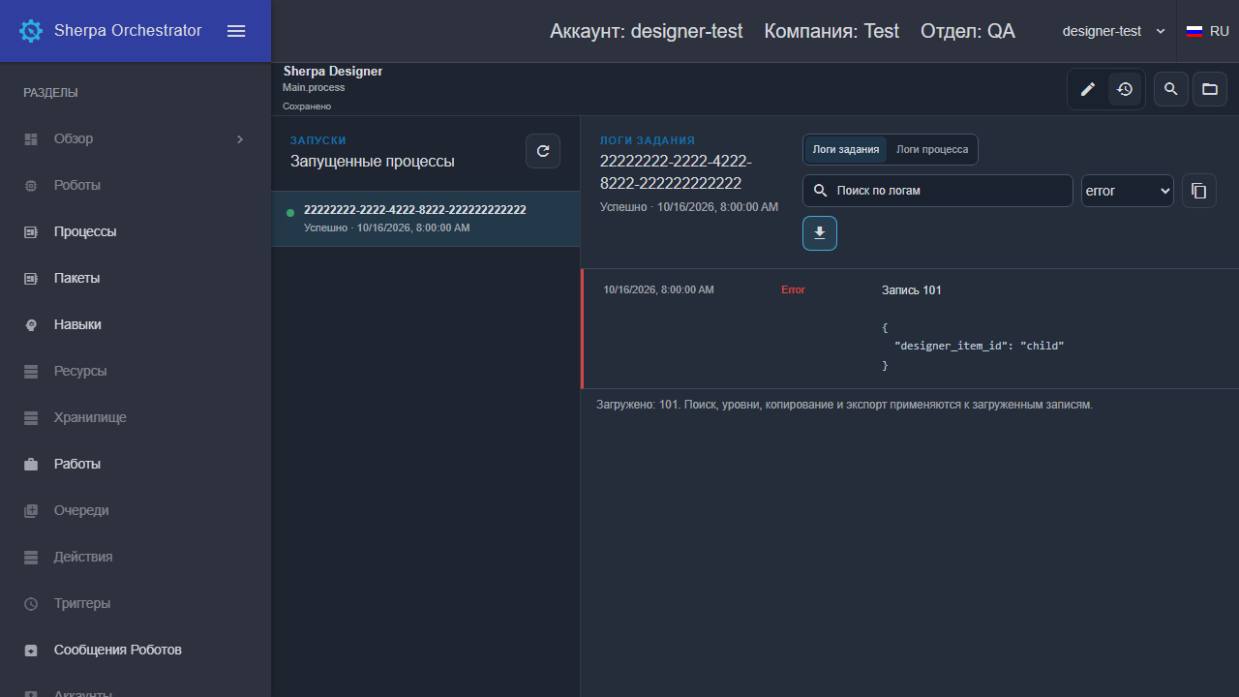This screenshot has width=1239, height=697.
Task: Click the Sherpa Orchestrator gear logo
Action: pyautogui.click(x=31, y=31)
